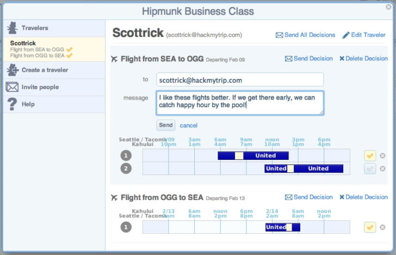The height and width of the screenshot is (255, 396).
Task: Select United flight bar in OGG to SEA option 1
Action: coord(283,227)
